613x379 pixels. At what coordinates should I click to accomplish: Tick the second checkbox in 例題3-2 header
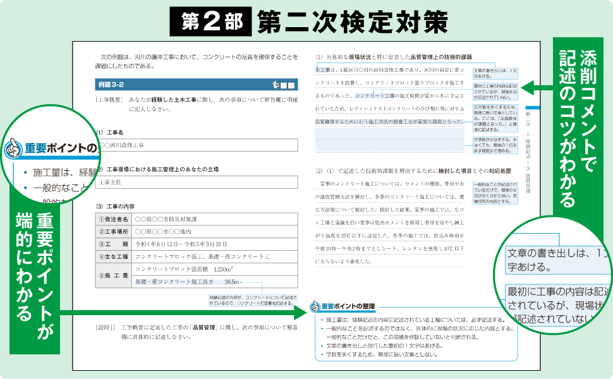(292, 85)
